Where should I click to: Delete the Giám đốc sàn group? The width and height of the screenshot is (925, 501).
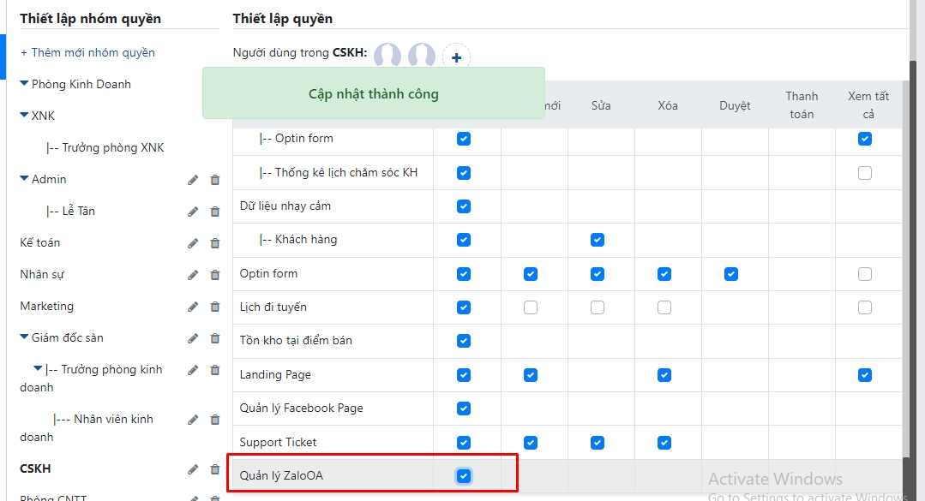215,338
